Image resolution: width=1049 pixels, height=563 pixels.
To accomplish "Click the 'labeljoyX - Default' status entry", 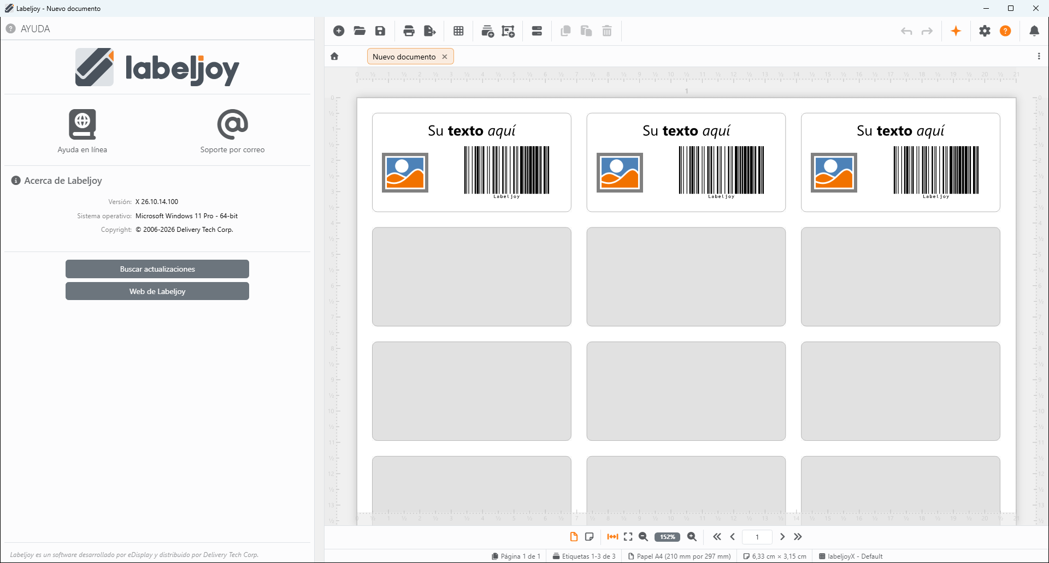I will click(851, 556).
